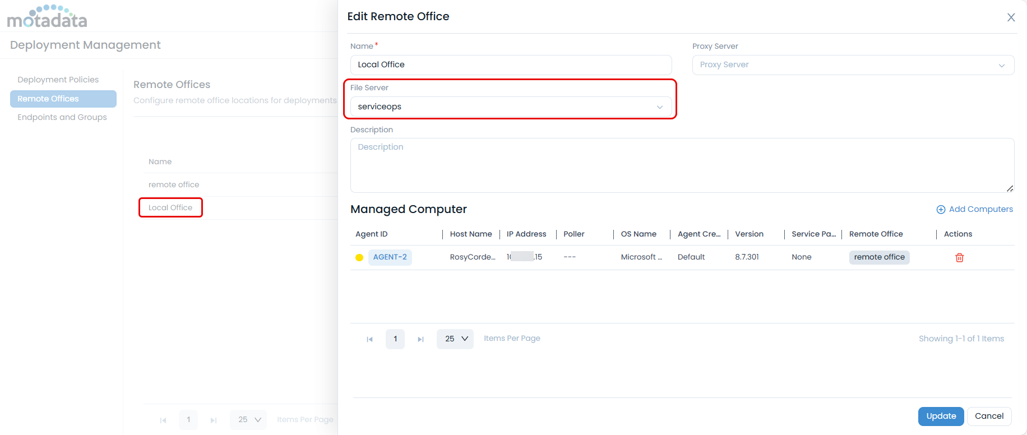Click the yellow status dot for AGENT-2
Screen dimensions: 1027x435
tap(359, 257)
